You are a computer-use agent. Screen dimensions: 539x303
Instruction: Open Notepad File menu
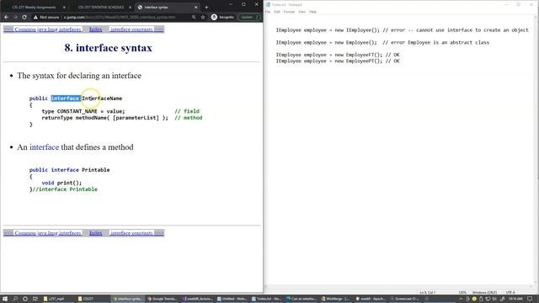click(x=268, y=12)
